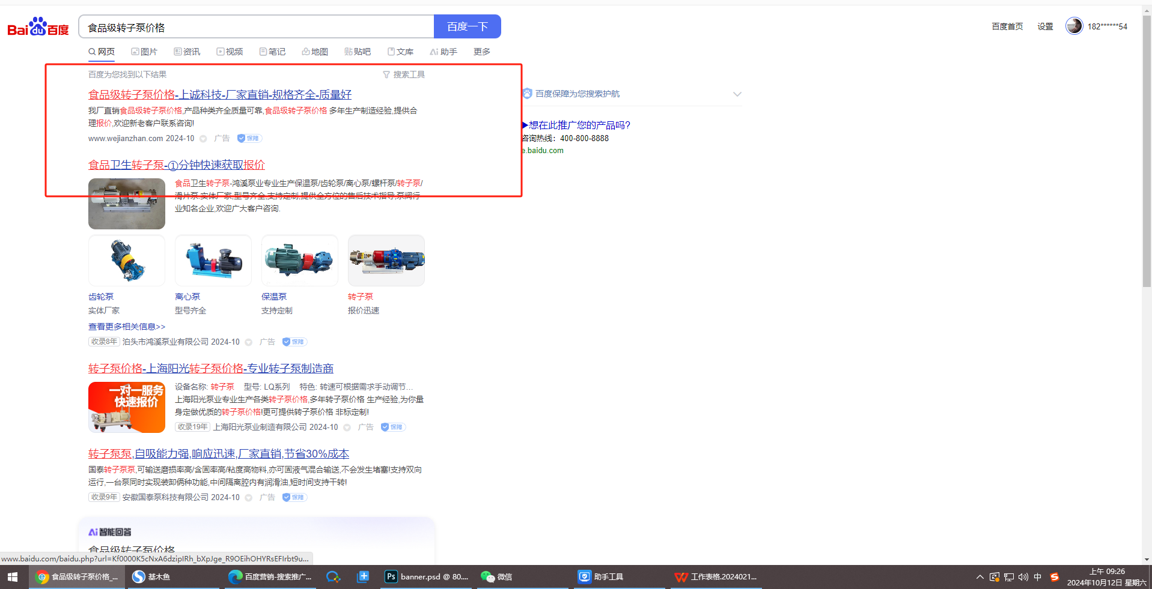Select the 网页 search tab
The image size is (1152, 589).
[x=102, y=52]
